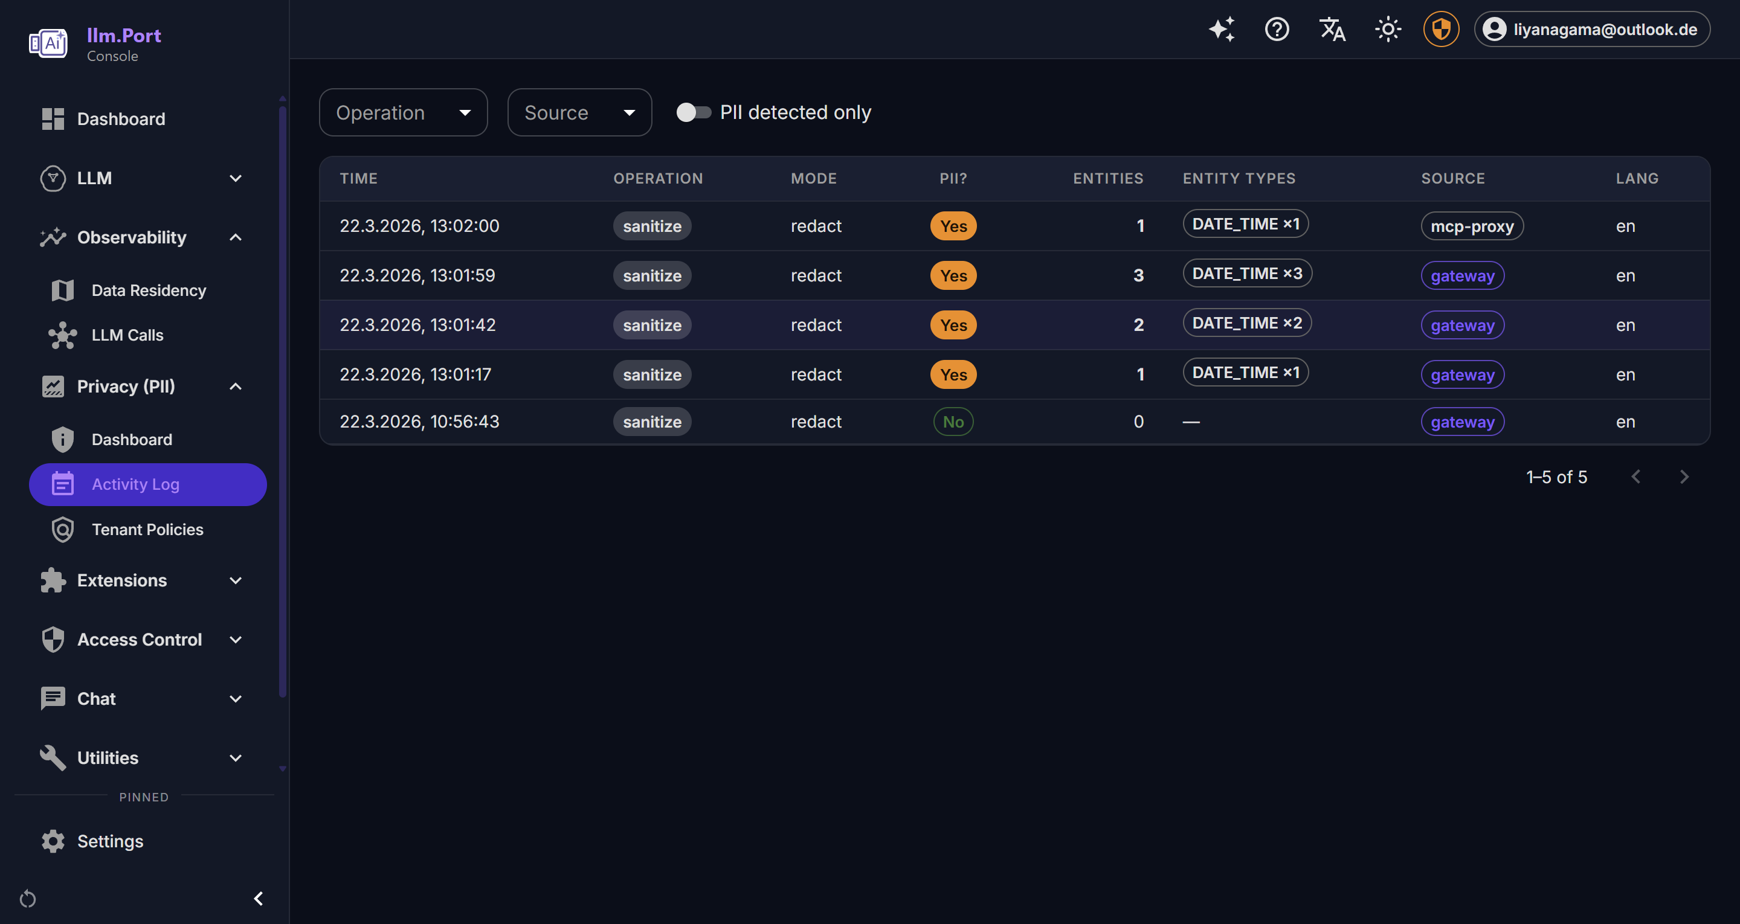Click the timestamp 22.3.2026, 13:01:17

click(x=416, y=374)
